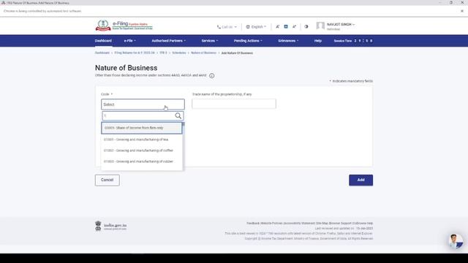
Task: Select Growing and manufacturing of coffee
Action: 141,150
